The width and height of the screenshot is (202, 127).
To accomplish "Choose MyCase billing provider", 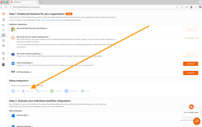I will tap(27, 91).
